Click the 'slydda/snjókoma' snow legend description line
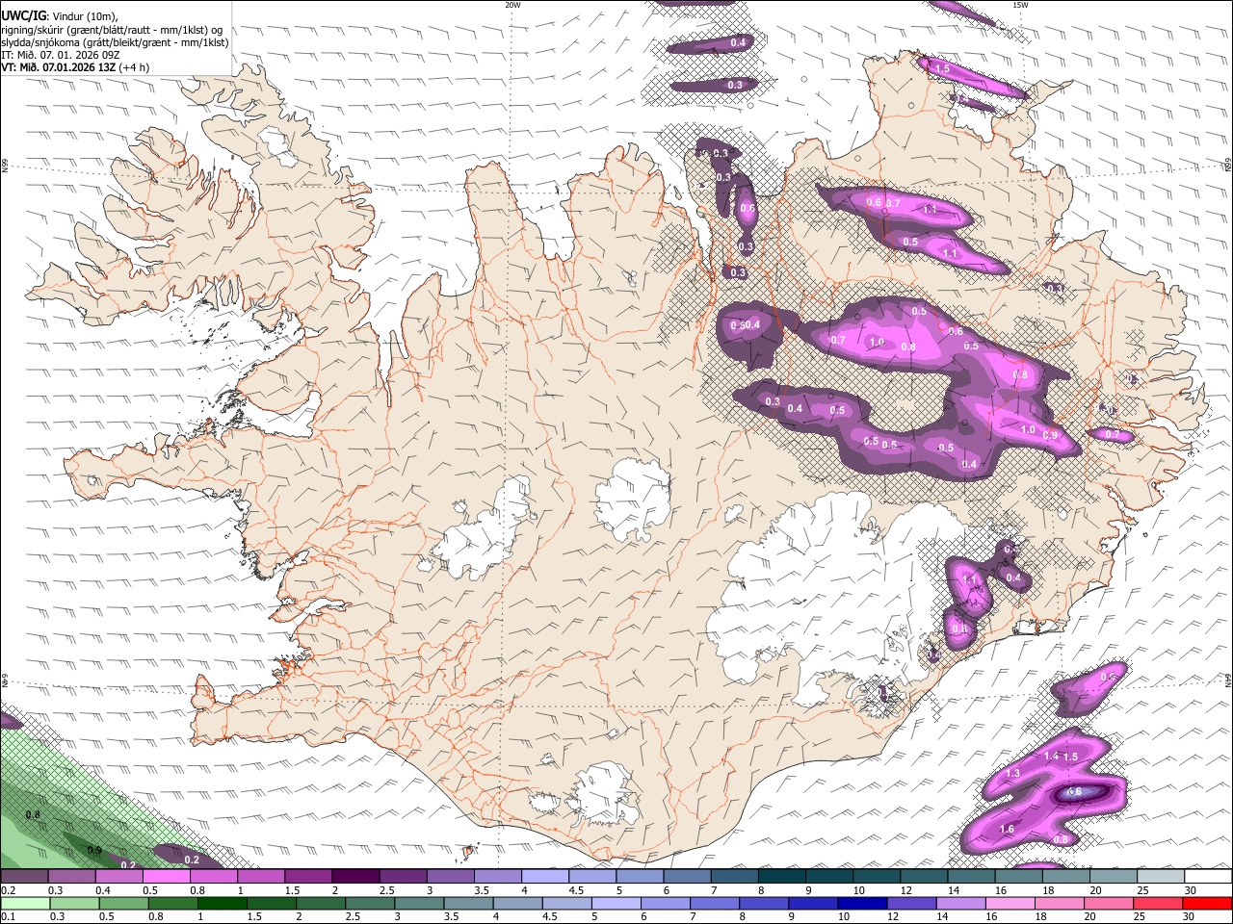The height and width of the screenshot is (924, 1233). click(115, 42)
